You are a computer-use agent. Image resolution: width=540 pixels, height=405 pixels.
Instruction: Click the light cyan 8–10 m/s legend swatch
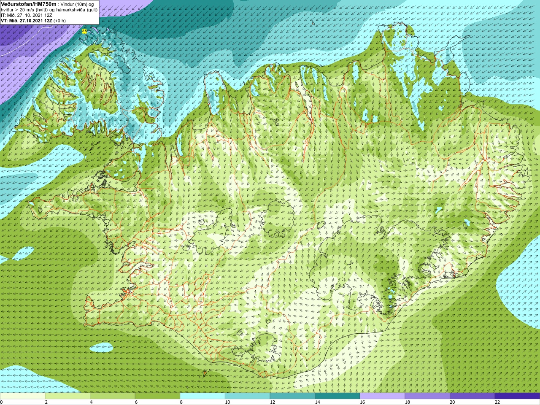(202, 396)
